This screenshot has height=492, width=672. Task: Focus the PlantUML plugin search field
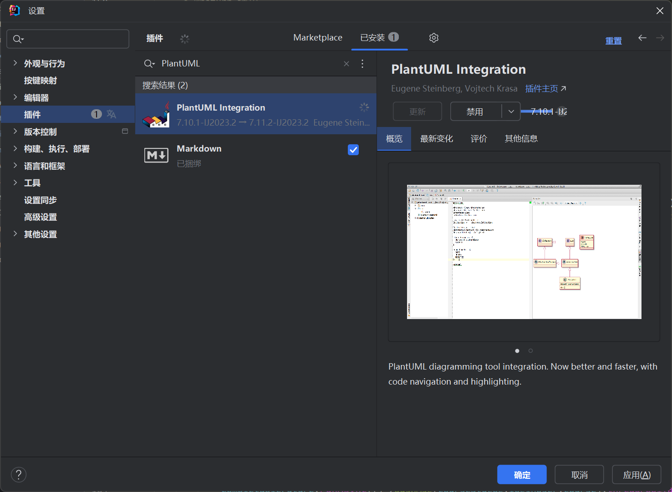coord(250,64)
